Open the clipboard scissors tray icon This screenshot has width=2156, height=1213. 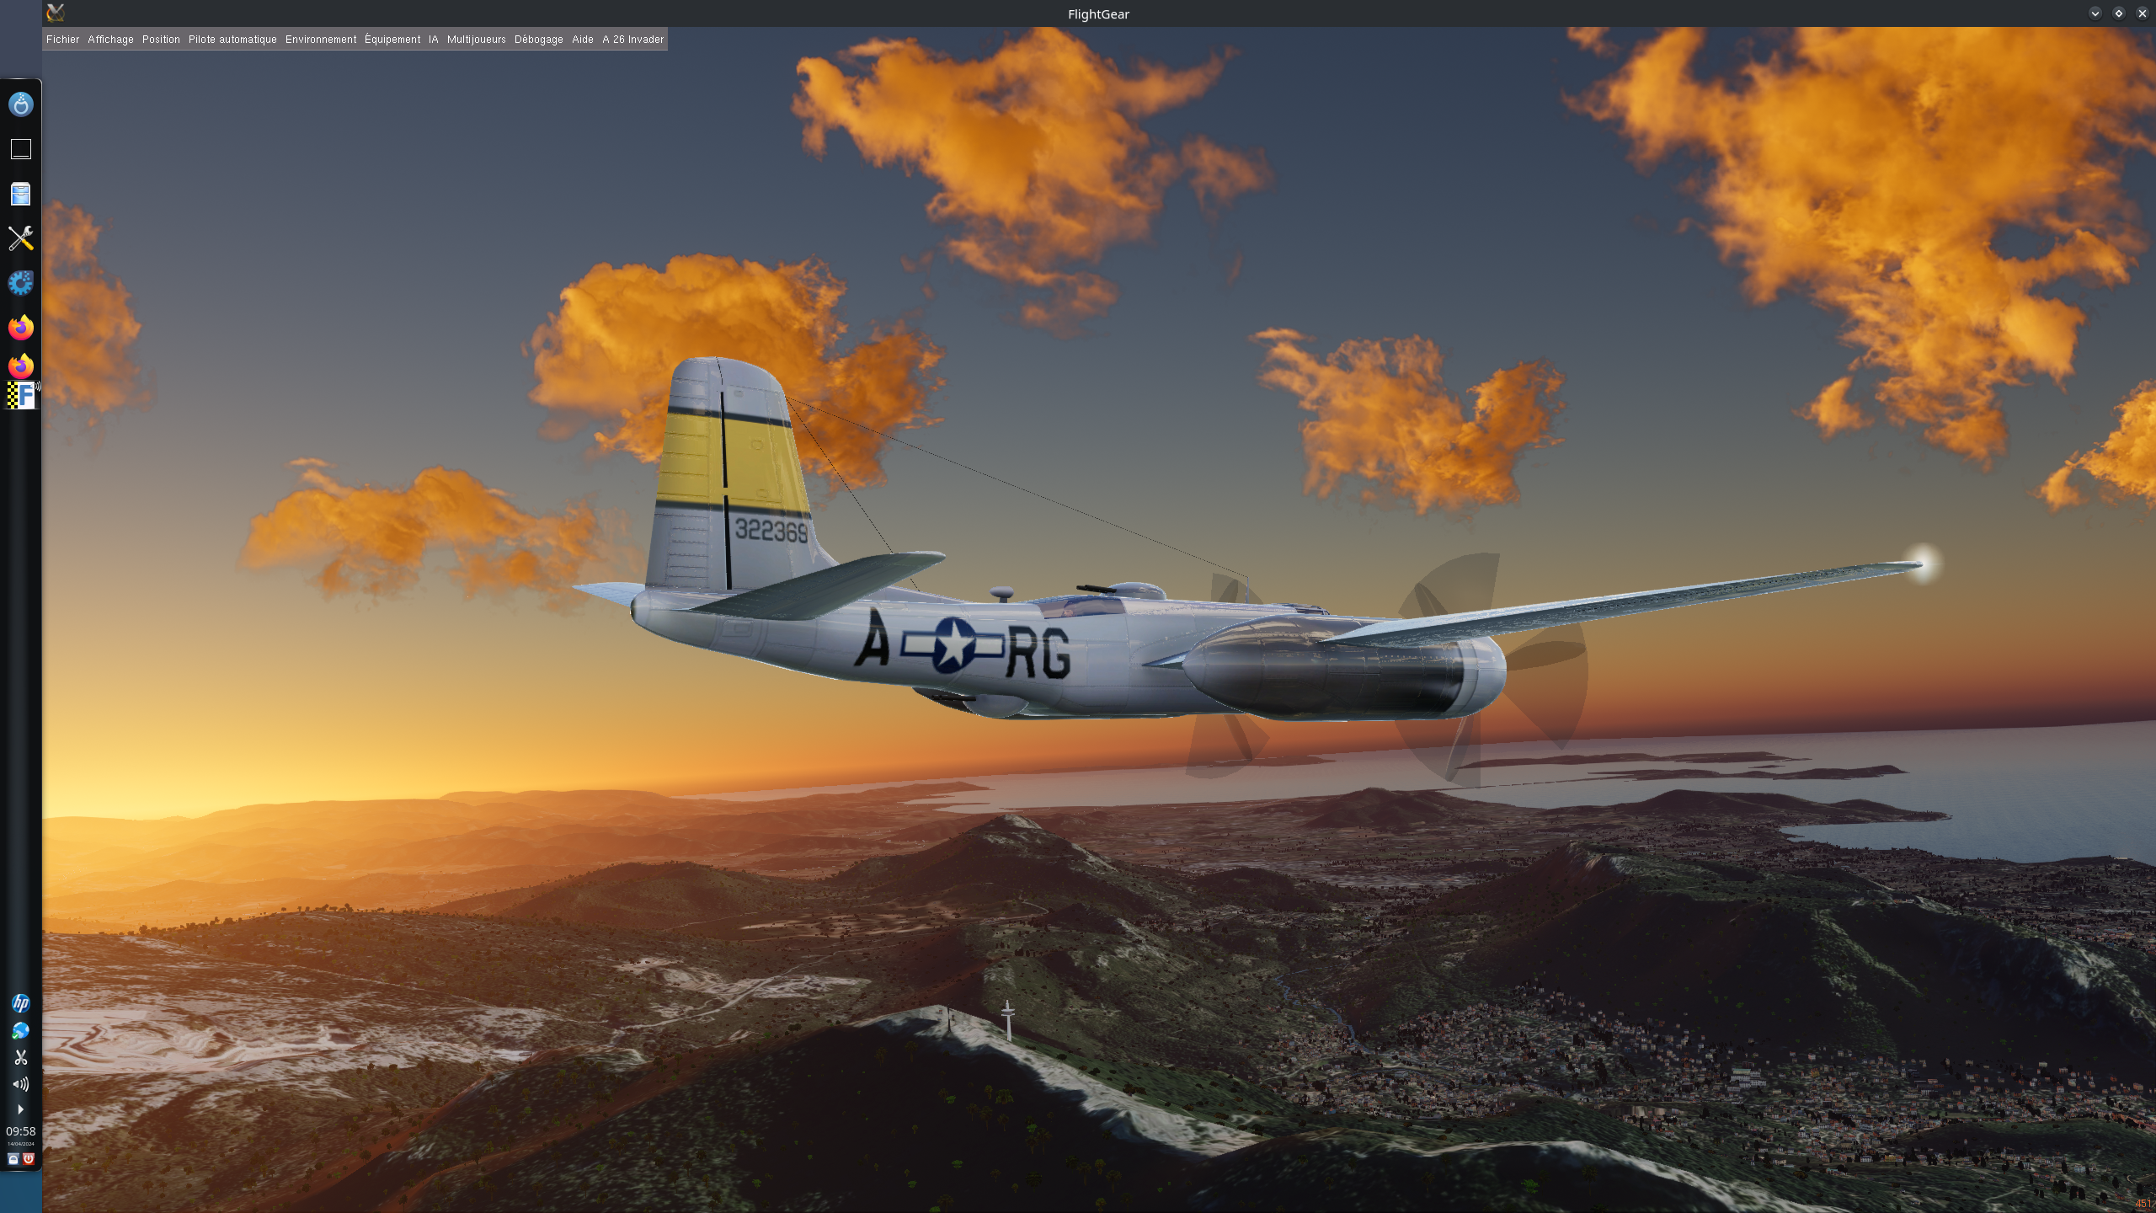point(20,1057)
